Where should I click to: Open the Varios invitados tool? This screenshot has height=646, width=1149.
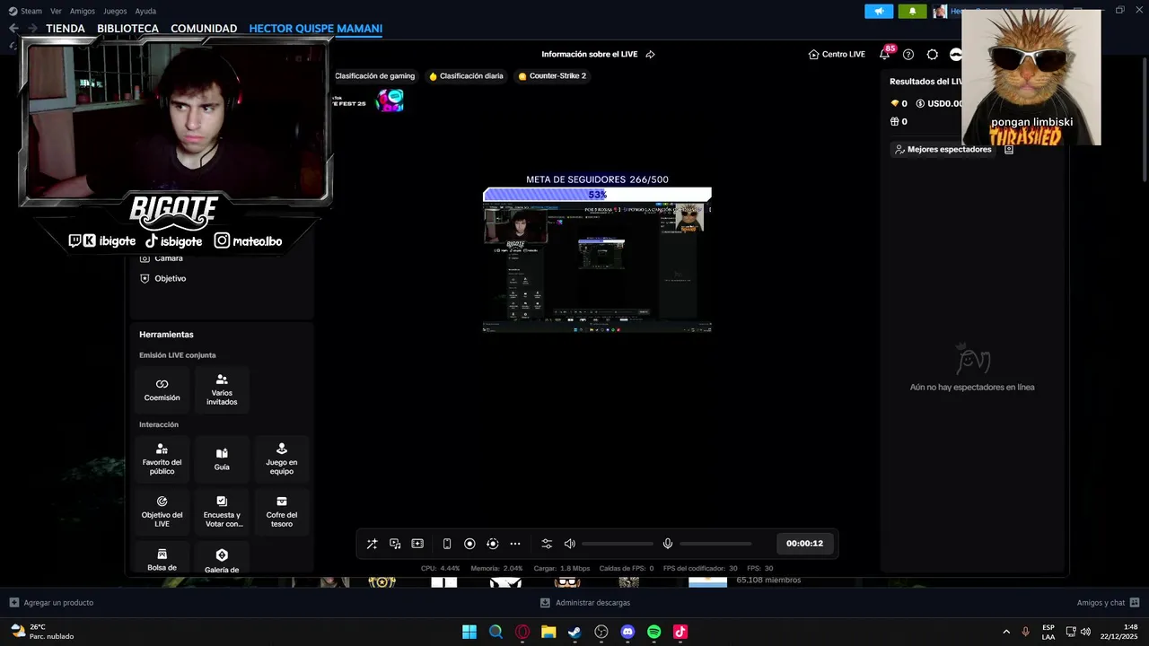point(222,389)
